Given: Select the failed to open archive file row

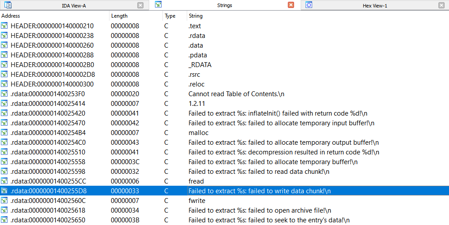Looking at the screenshot, I should [224, 210].
